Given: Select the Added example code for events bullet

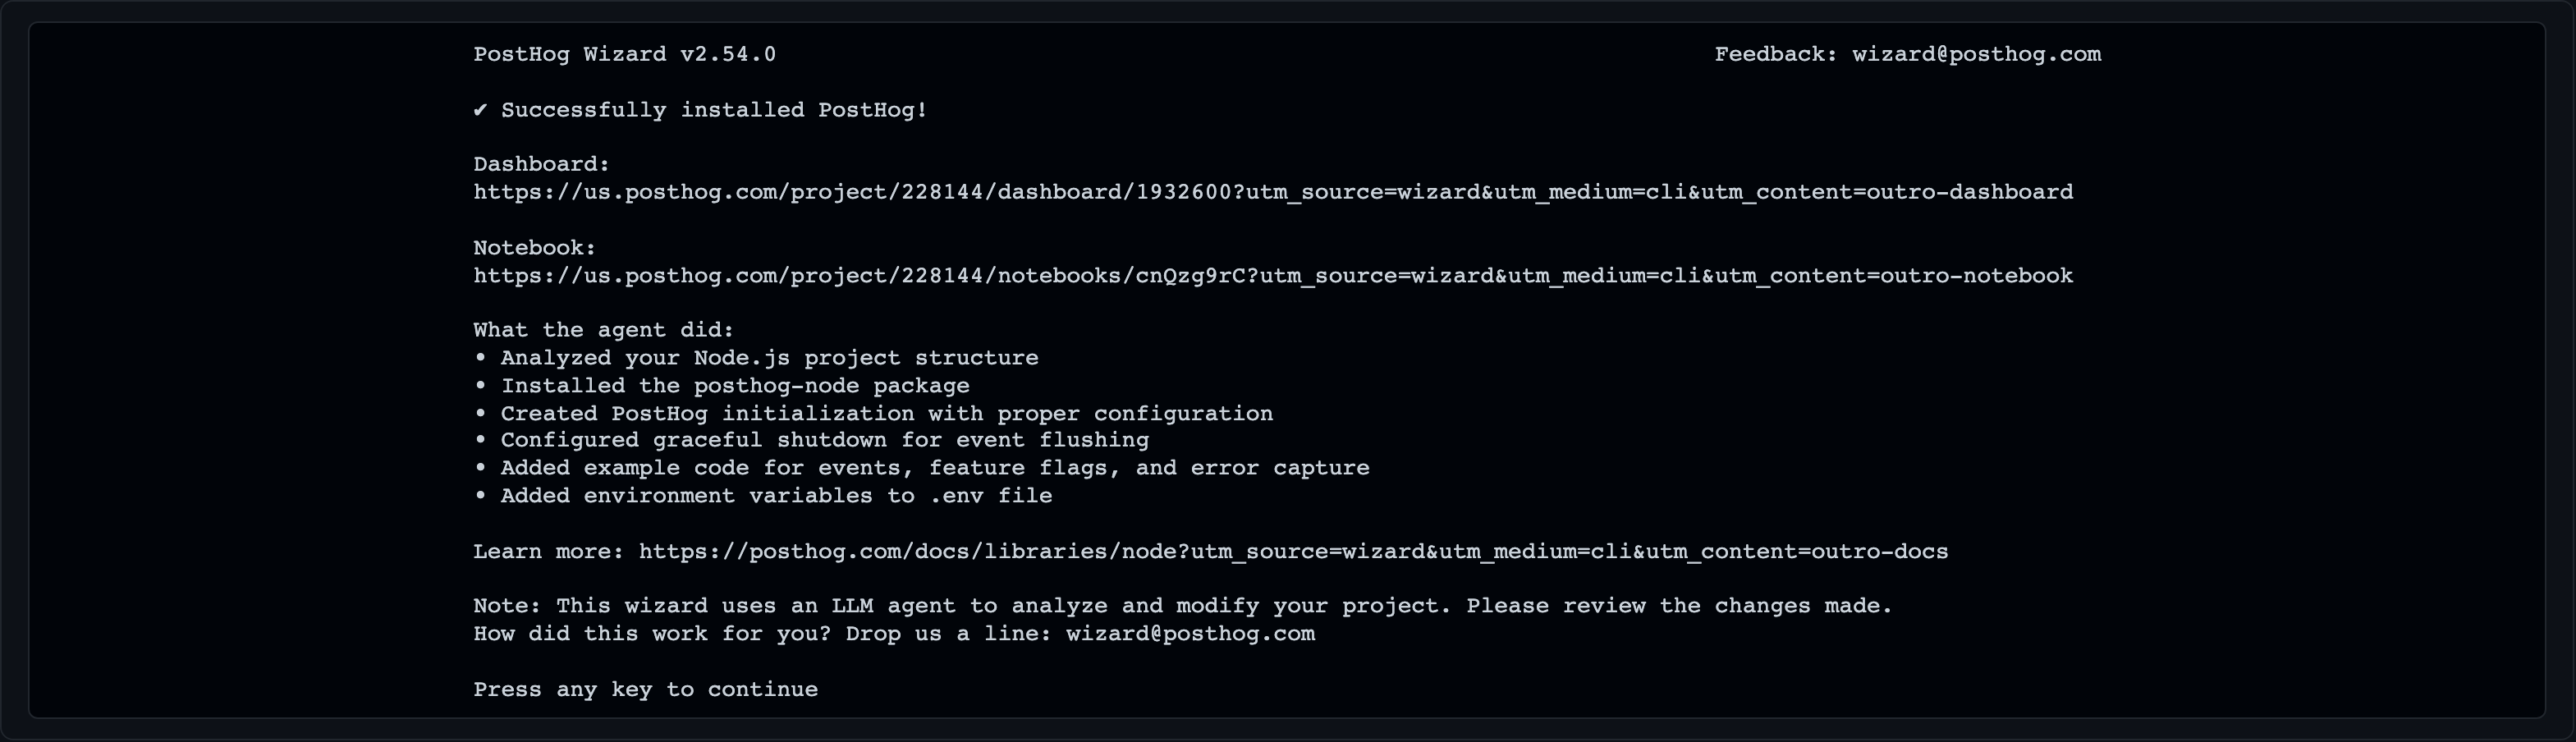Looking at the screenshot, I should (x=921, y=468).
